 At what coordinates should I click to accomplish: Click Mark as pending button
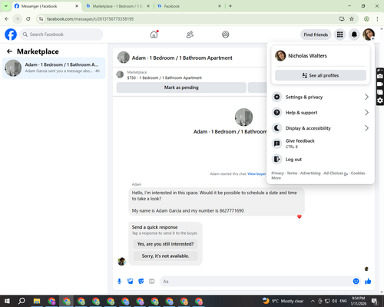click(x=181, y=87)
